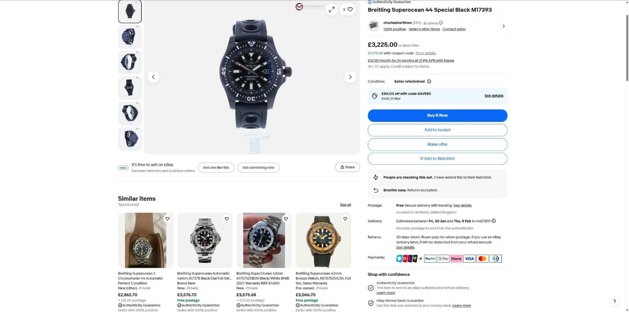
Task: Open the delivery estimate info icon
Action: tap(494, 221)
